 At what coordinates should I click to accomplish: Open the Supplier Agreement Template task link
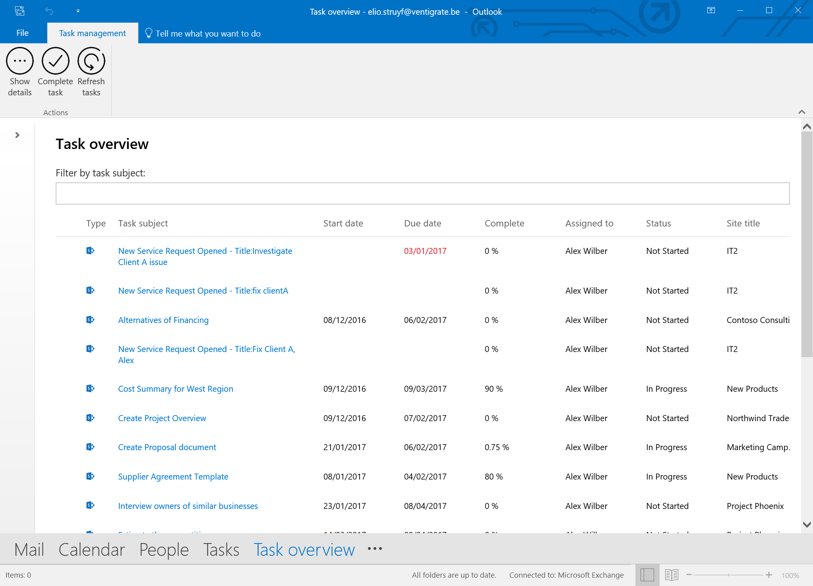tap(173, 477)
